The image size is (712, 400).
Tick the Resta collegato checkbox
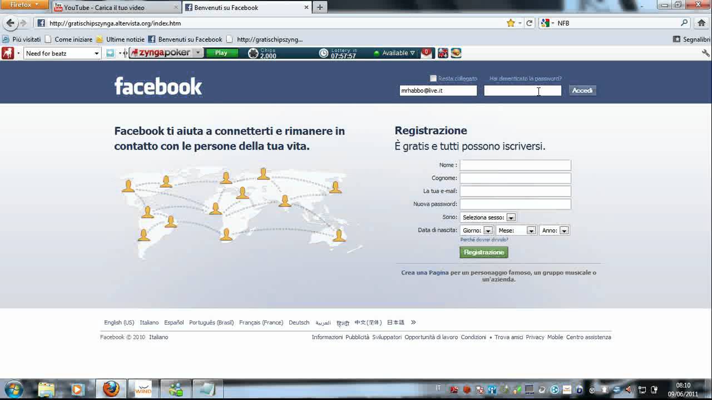[433, 78]
